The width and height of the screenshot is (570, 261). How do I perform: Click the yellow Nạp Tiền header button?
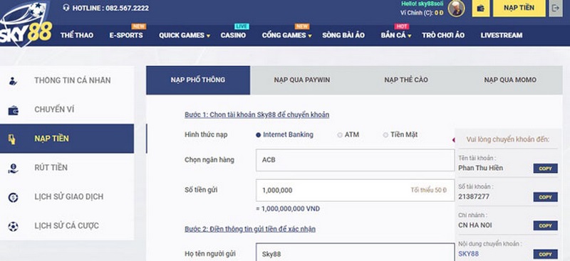point(519,8)
